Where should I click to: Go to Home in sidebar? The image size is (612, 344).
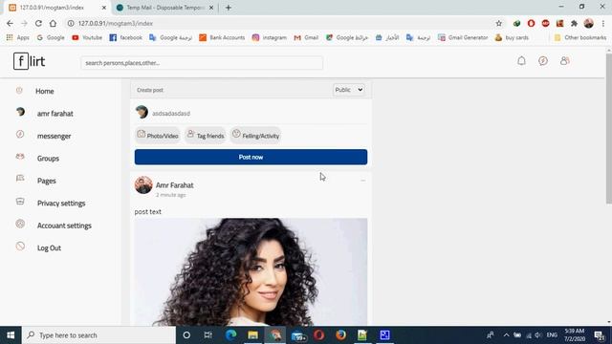[x=45, y=92]
